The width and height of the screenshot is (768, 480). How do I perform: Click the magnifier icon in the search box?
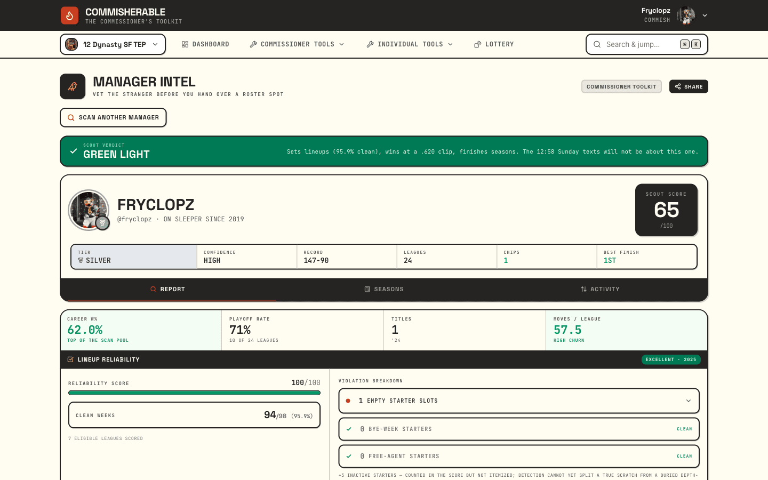pyautogui.click(x=597, y=44)
